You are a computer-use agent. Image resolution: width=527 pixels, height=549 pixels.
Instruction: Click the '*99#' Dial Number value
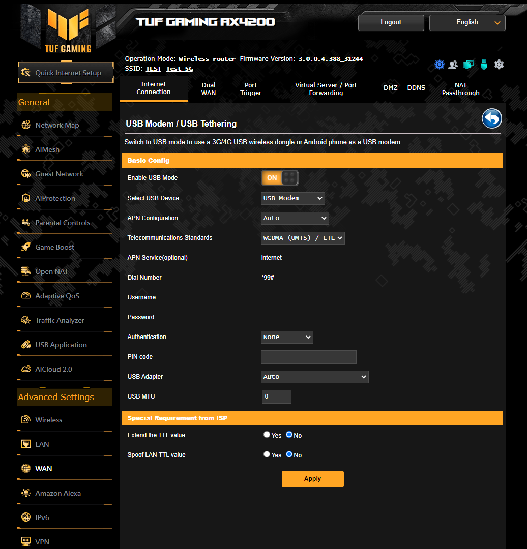[x=268, y=278]
